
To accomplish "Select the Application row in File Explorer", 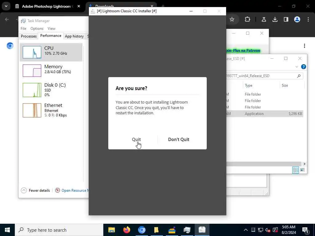I will pyautogui.click(x=265, y=114).
